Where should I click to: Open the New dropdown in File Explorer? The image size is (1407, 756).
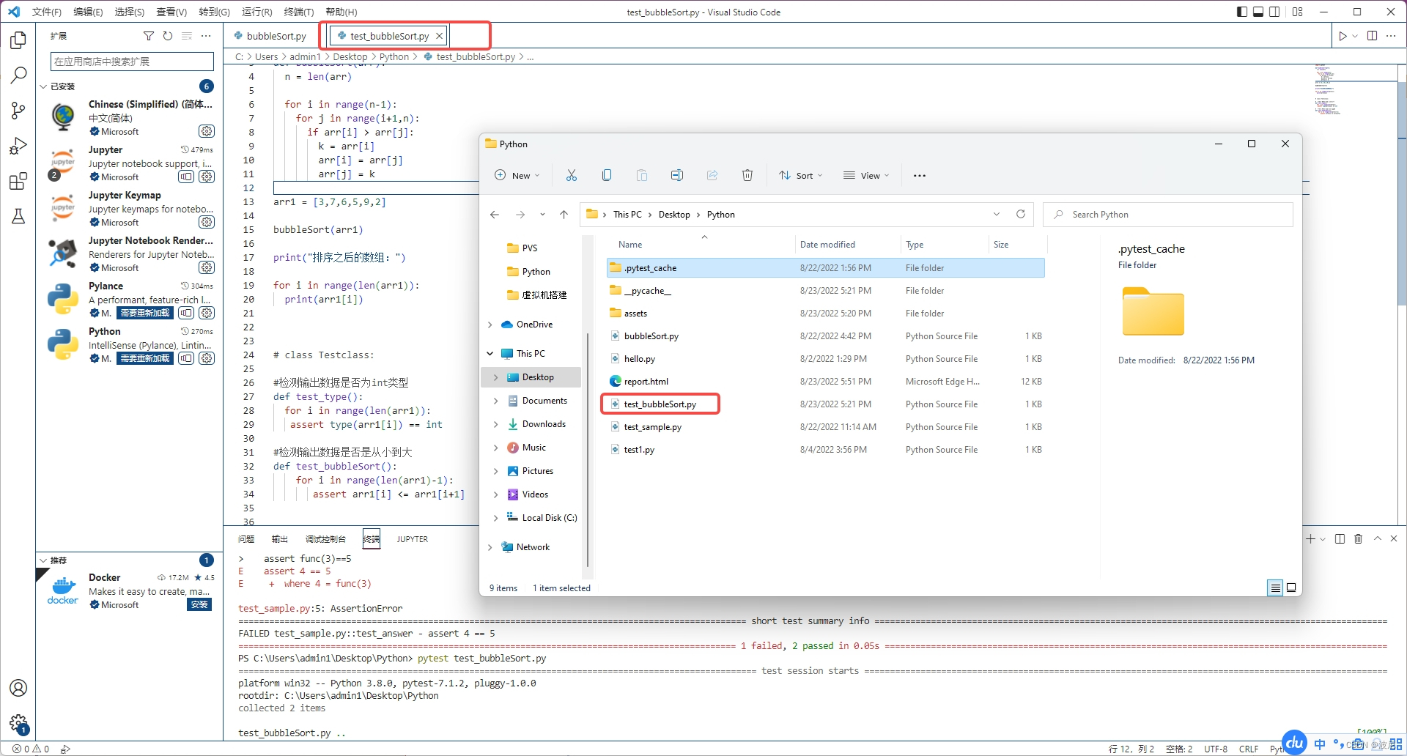coord(517,175)
